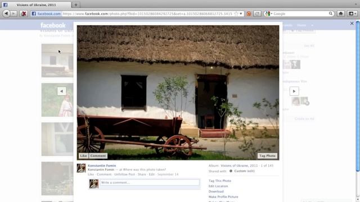This screenshot has width=360, height=202.
Task: Click the commenter avatar beside comment box
Action: 94,184
